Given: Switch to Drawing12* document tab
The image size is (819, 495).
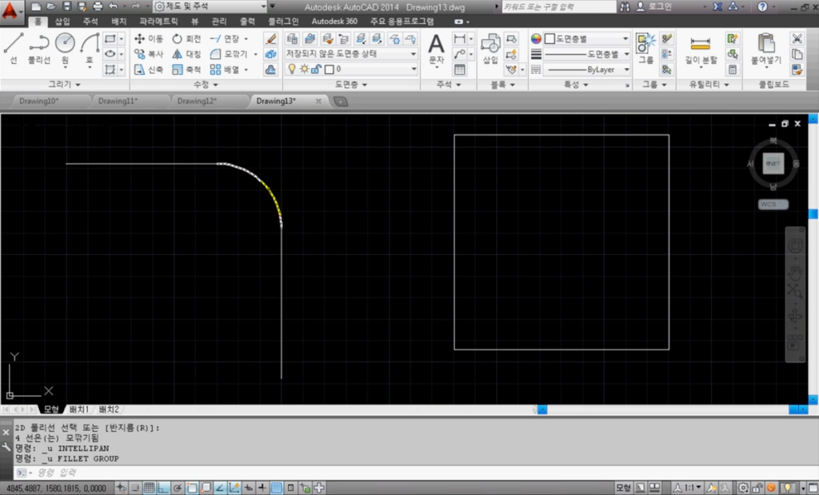Looking at the screenshot, I should pyautogui.click(x=197, y=102).
